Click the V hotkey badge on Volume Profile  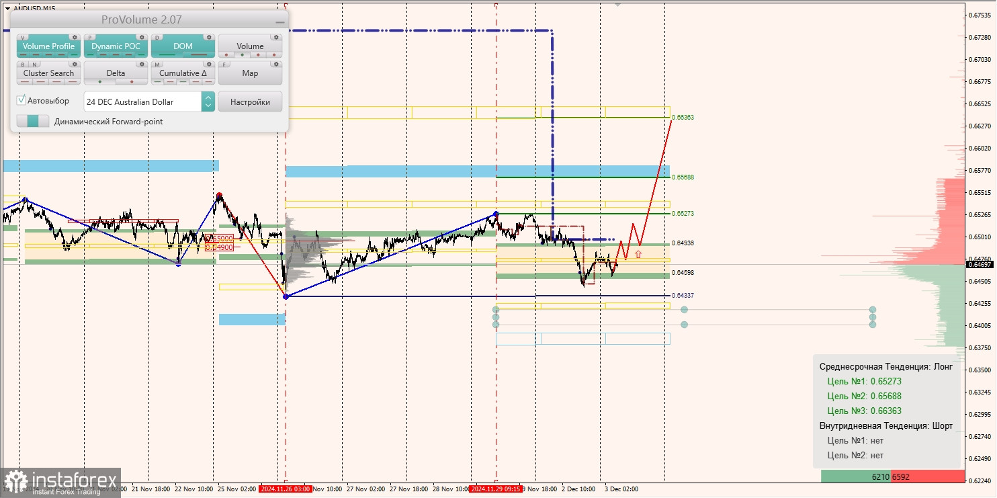(x=23, y=38)
